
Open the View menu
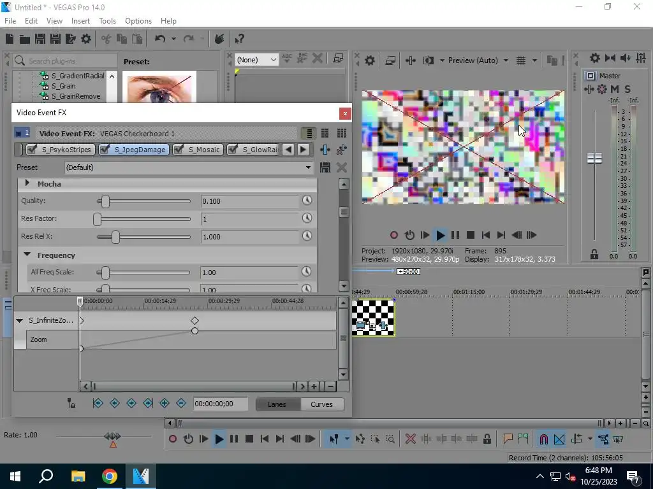tap(54, 21)
